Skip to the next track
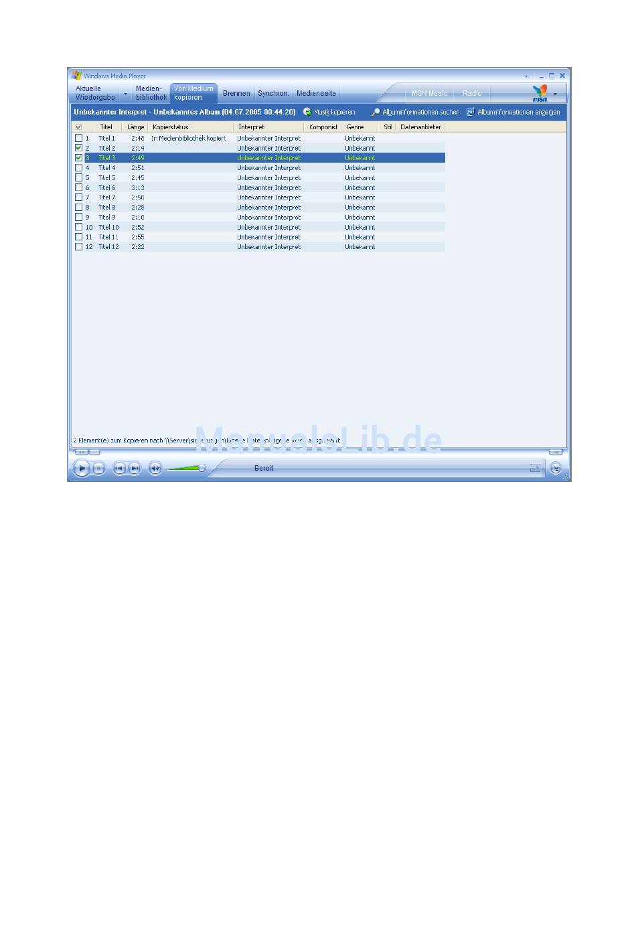This screenshot has height=952, width=636. coord(135,469)
